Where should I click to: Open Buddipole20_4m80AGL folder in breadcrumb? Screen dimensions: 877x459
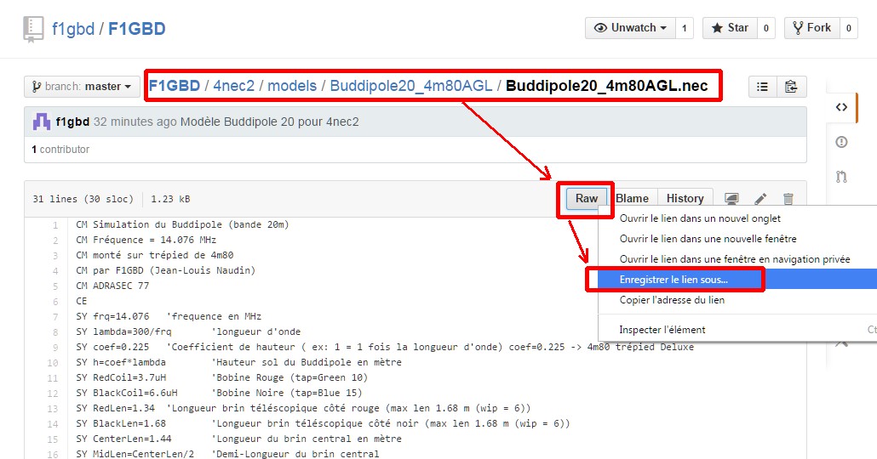coord(411,86)
